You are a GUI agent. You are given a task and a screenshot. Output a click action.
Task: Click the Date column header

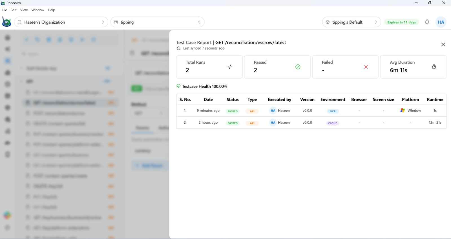[x=208, y=100]
